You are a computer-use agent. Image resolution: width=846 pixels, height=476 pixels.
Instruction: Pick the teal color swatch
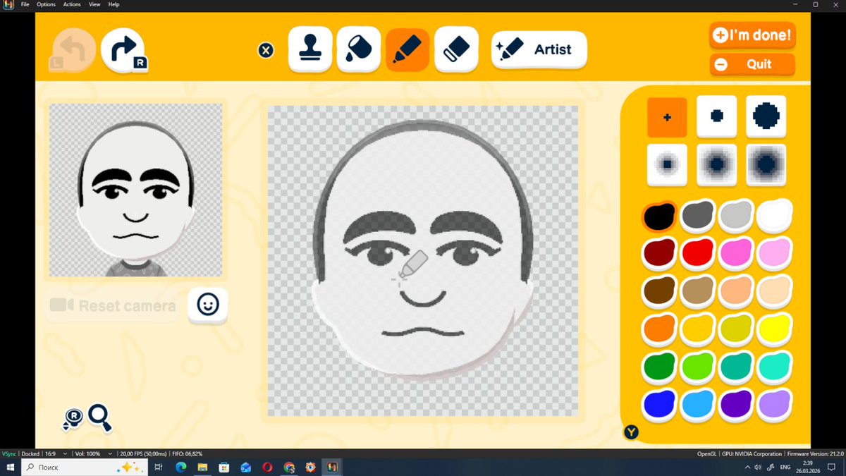click(736, 367)
